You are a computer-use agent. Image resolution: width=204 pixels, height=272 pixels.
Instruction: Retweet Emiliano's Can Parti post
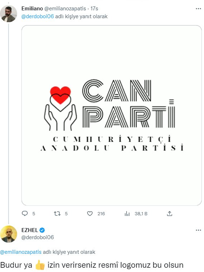coord(57,213)
